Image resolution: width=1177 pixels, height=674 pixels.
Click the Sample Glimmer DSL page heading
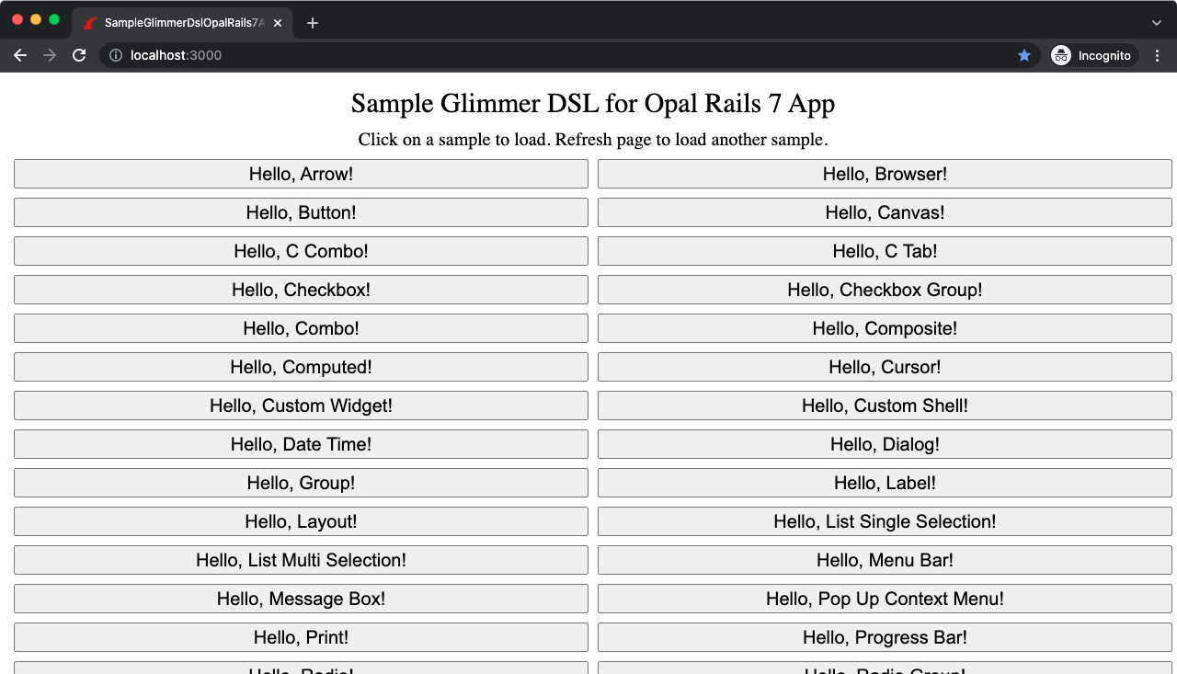593,103
